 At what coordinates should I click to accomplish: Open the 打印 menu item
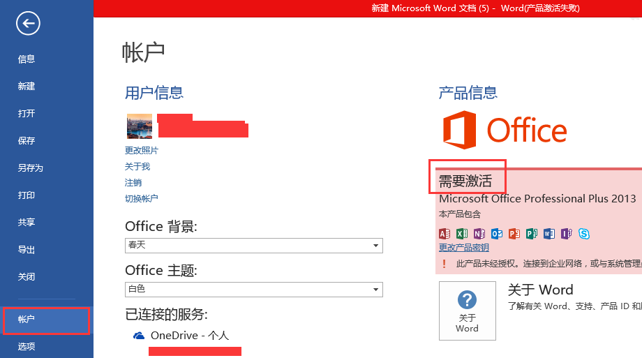point(27,195)
